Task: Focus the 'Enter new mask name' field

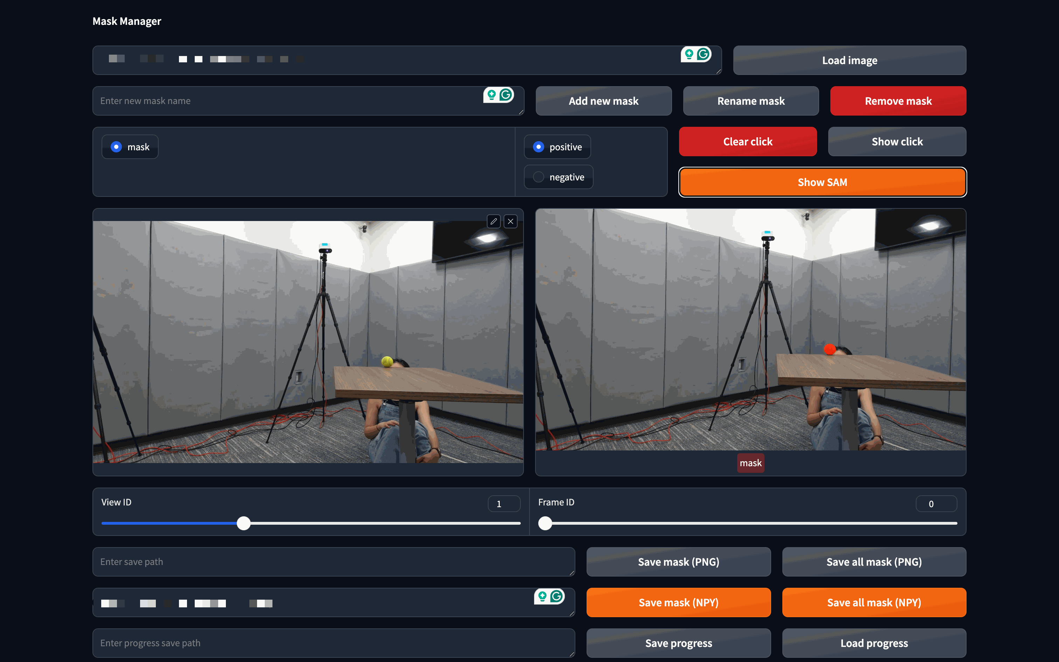Action: 289,101
